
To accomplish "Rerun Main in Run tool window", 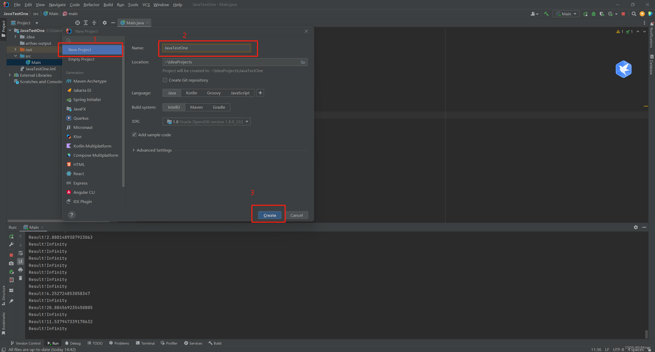I will 11,236.
